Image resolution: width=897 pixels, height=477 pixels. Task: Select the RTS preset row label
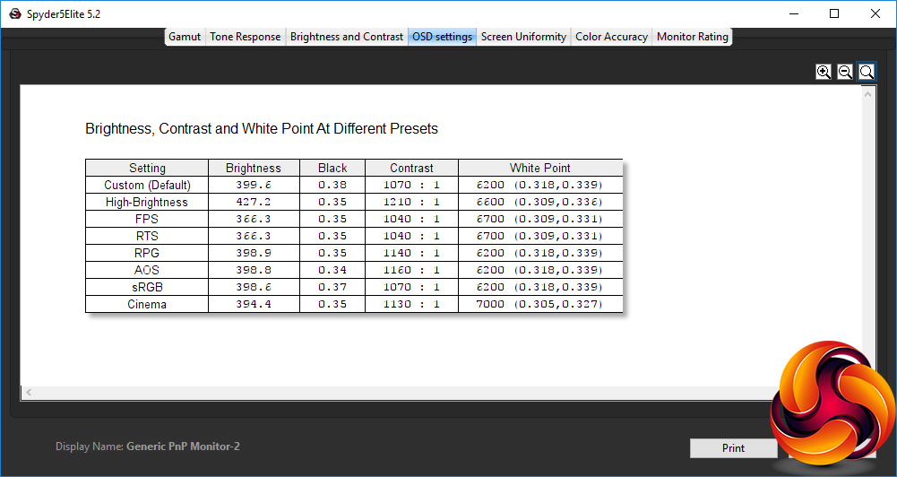click(147, 236)
